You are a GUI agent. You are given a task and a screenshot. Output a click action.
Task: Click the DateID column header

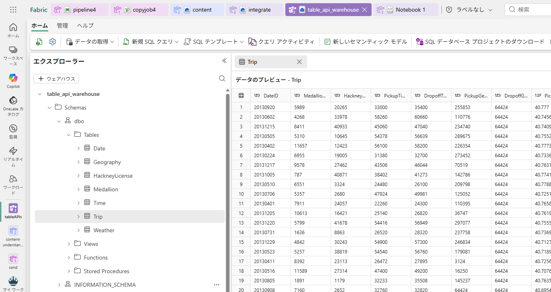tap(271, 95)
